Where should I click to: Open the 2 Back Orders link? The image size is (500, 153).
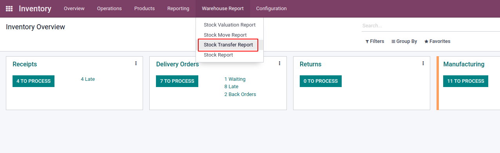240,94
